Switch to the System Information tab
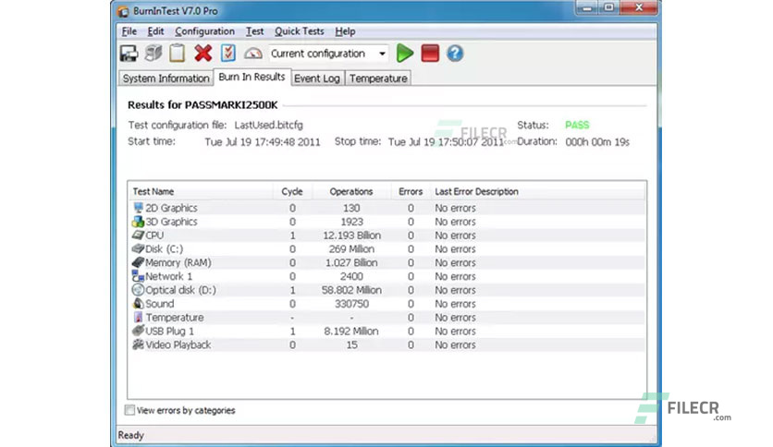Image resolution: width=773 pixels, height=447 pixels. pos(166,79)
